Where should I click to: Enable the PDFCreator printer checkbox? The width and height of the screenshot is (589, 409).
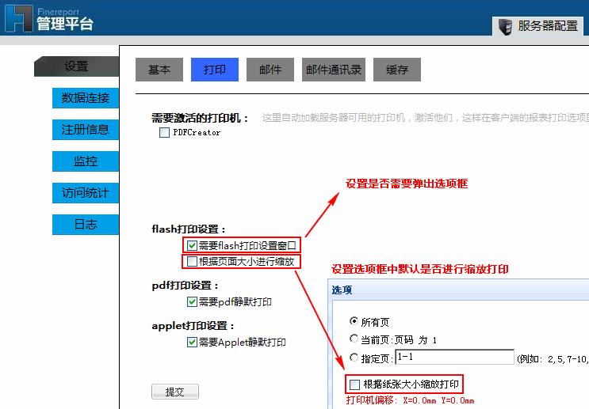point(165,132)
